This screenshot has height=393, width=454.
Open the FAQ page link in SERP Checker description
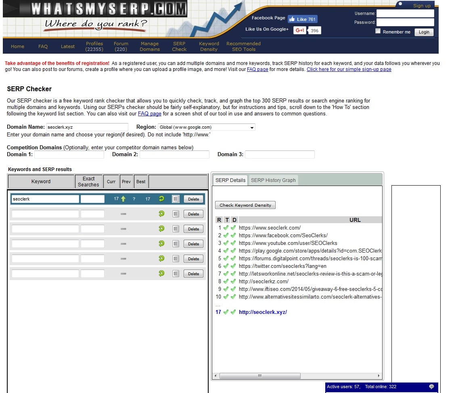149,114
